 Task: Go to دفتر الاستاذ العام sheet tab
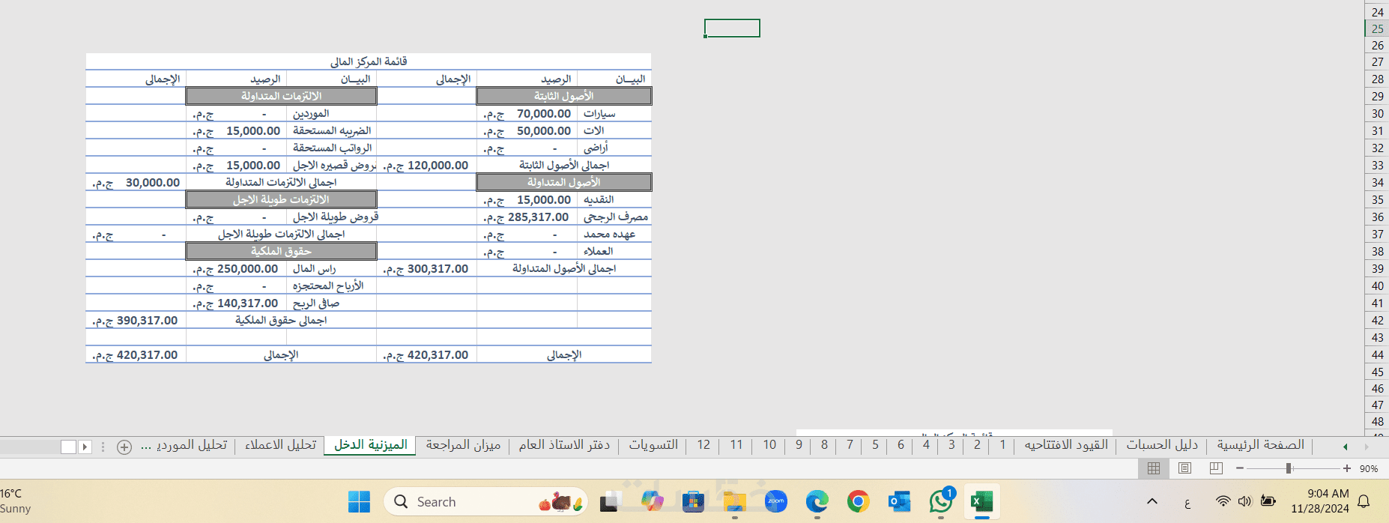click(564, 445)
